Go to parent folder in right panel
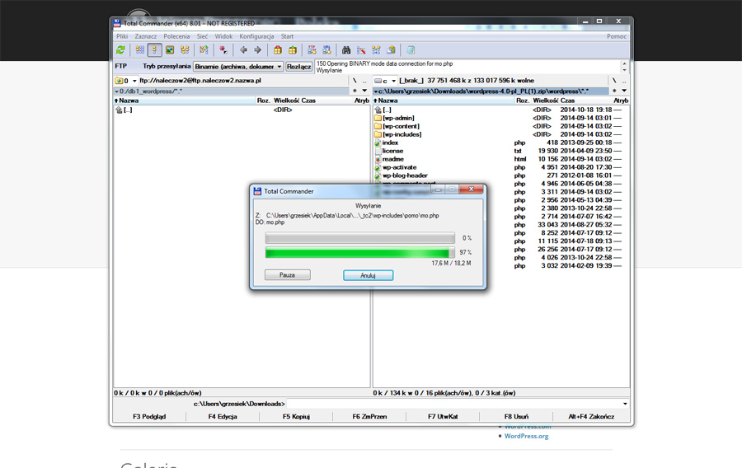The width and height of the screenshot is (742, 468). [624, 81]
